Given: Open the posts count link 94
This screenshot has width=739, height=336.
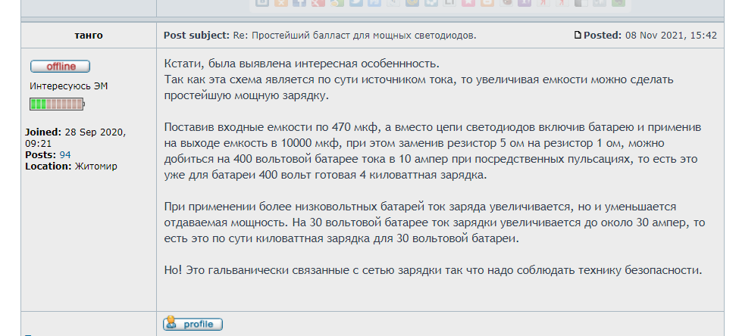Looking at the screenshot, I should (65, 155).
